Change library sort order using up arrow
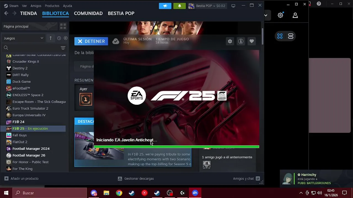 pyautogui.click(x=50, y=38)
